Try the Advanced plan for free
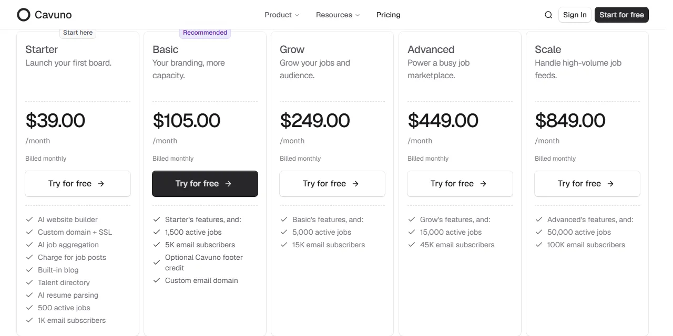The image size is (673, 336). click(x=460, y=184)
